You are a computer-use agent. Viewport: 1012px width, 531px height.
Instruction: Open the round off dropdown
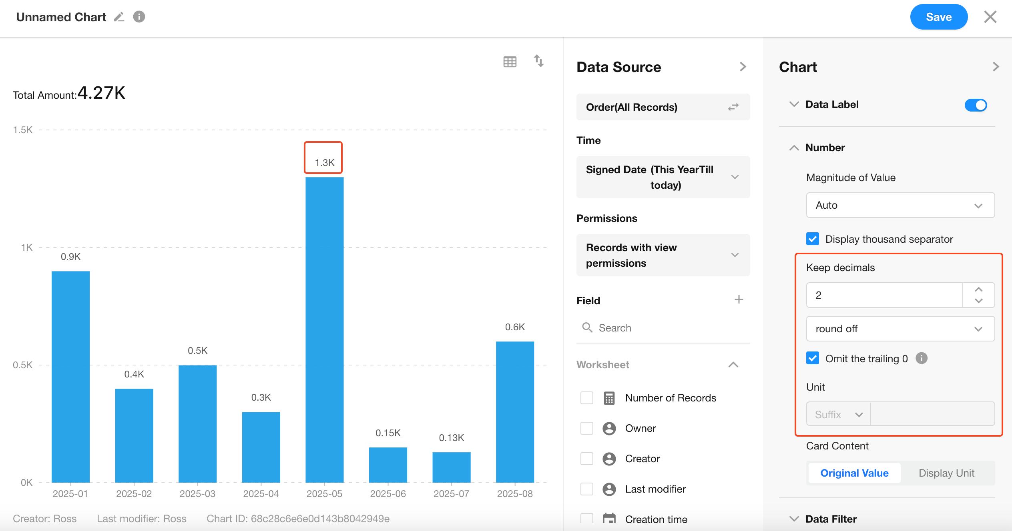[900, 329]
